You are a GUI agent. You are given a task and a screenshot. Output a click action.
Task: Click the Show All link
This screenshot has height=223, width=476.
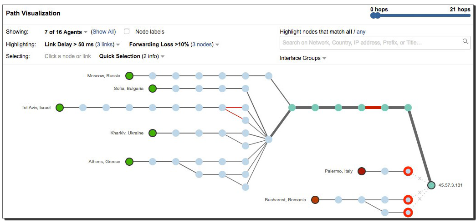coord(103,32)
